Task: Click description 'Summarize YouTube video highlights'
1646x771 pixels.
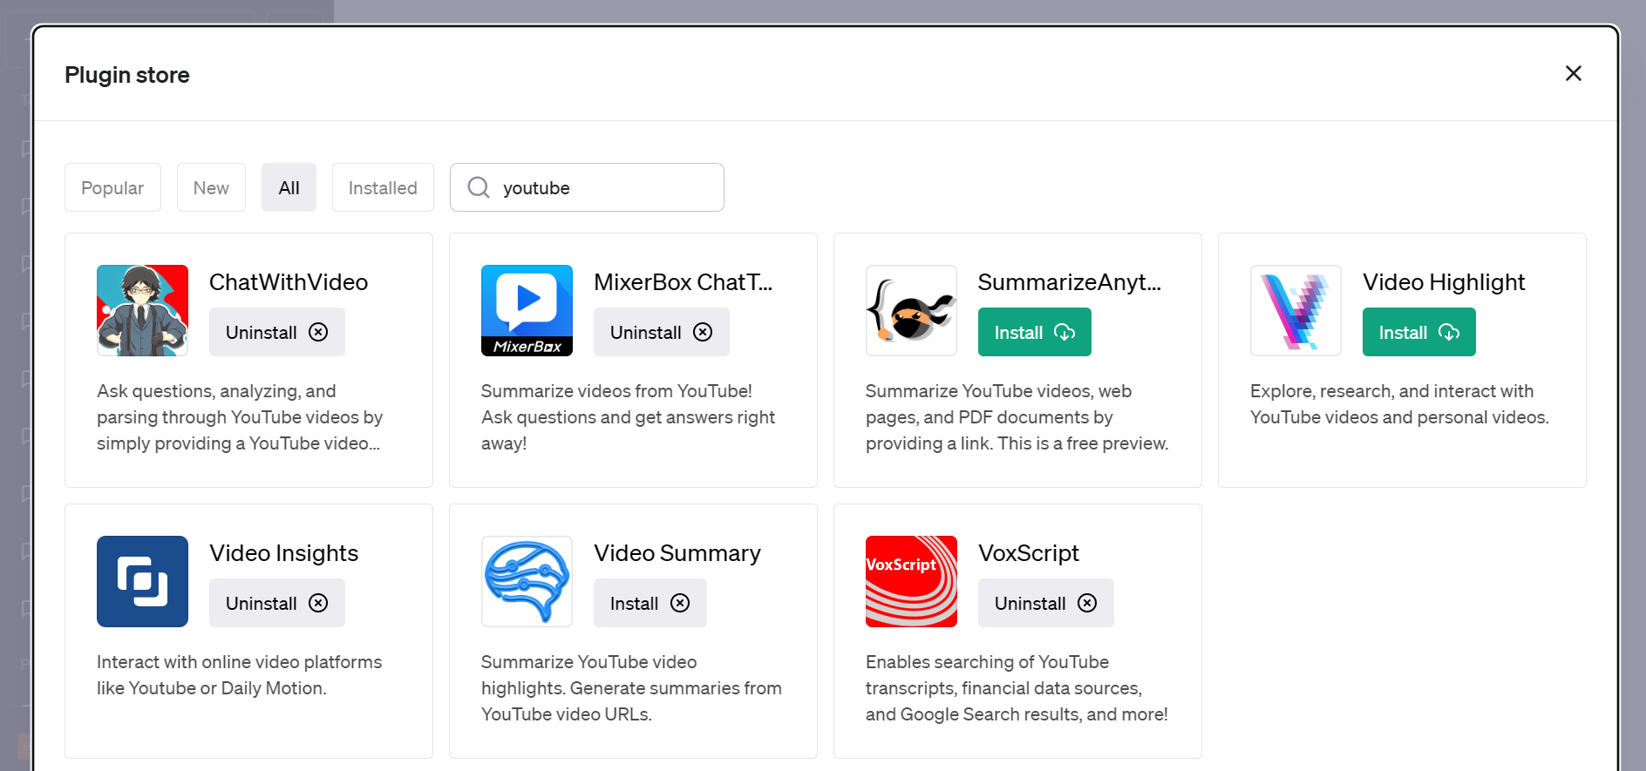Action: [631, 688]
